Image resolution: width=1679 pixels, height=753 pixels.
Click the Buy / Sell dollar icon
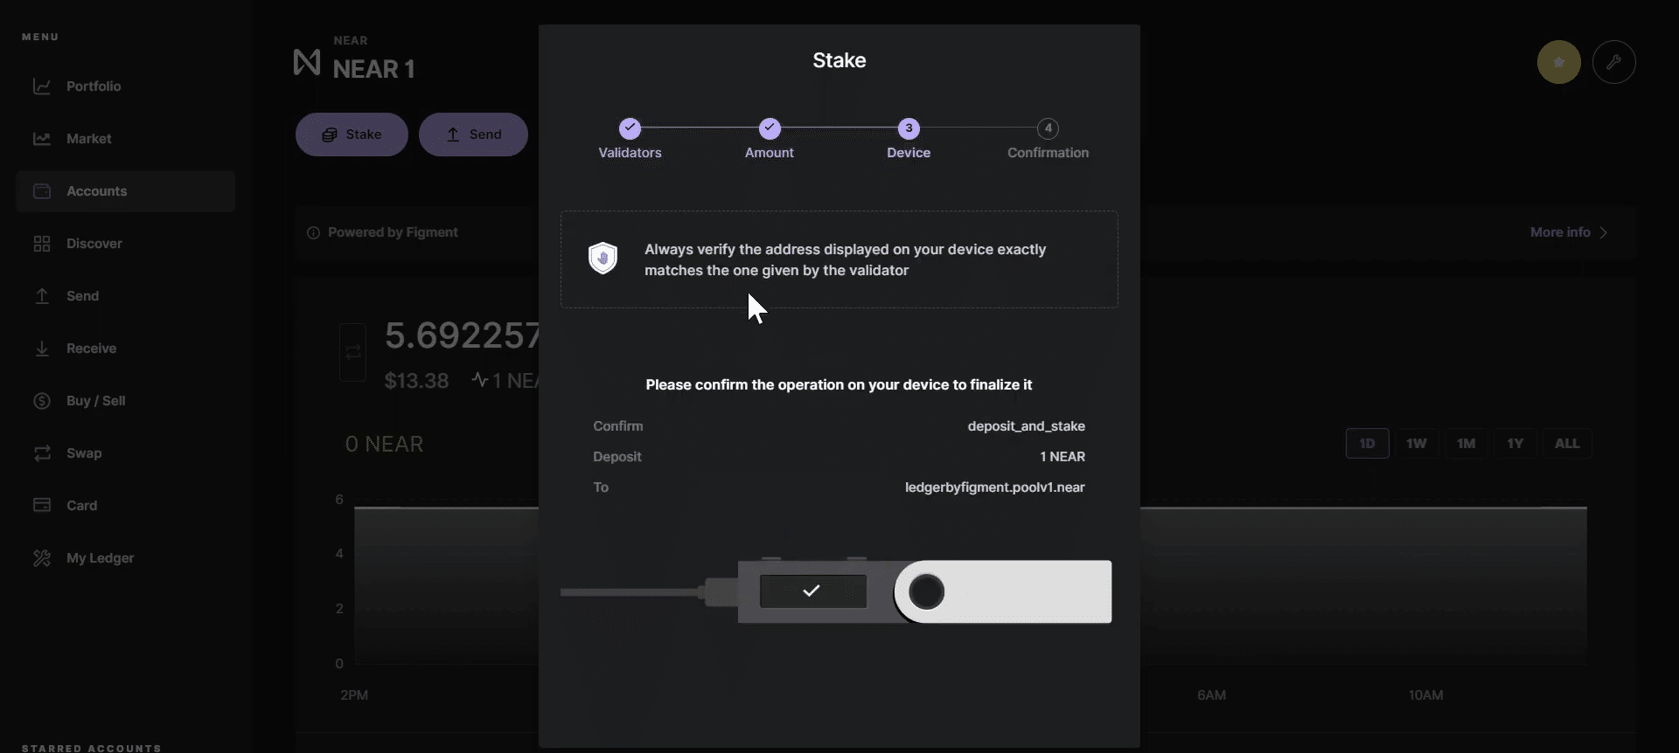click(41, 401)
